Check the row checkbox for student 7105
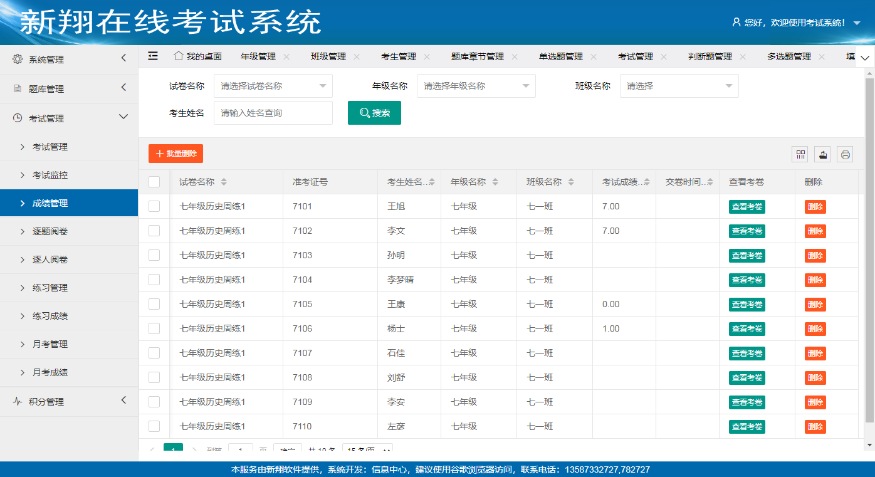The height and width of the screenshot is (477, 875). [154, 304]
